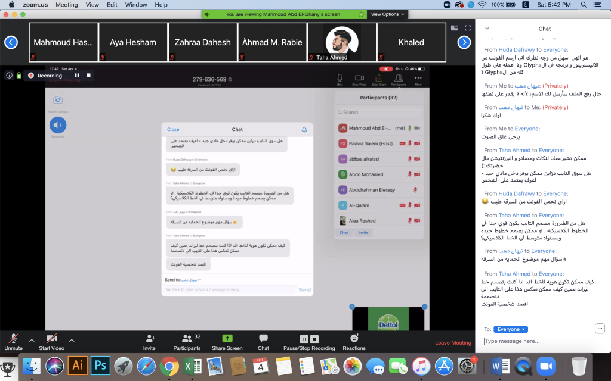
Task: Open chat more options button
Action: [600, 329]
